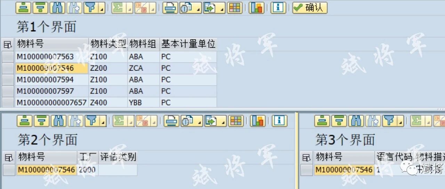
Task: Click Choose Layout grid icon in first panel
Action: tap(235, 8)
